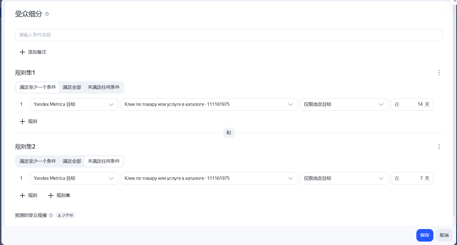Cancel with the 取消 button
Image resolution: width=457 pixels, height=245 pixels.
point(444,235)
